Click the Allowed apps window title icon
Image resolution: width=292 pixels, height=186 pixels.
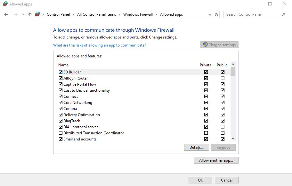point(5,4)
